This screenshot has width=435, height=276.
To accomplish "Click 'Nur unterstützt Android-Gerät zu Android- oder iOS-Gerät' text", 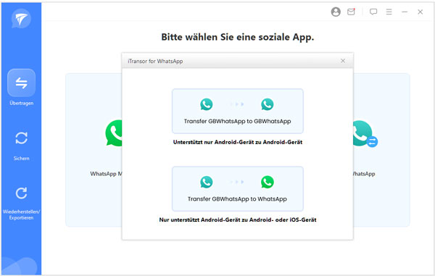I will 238,219.
